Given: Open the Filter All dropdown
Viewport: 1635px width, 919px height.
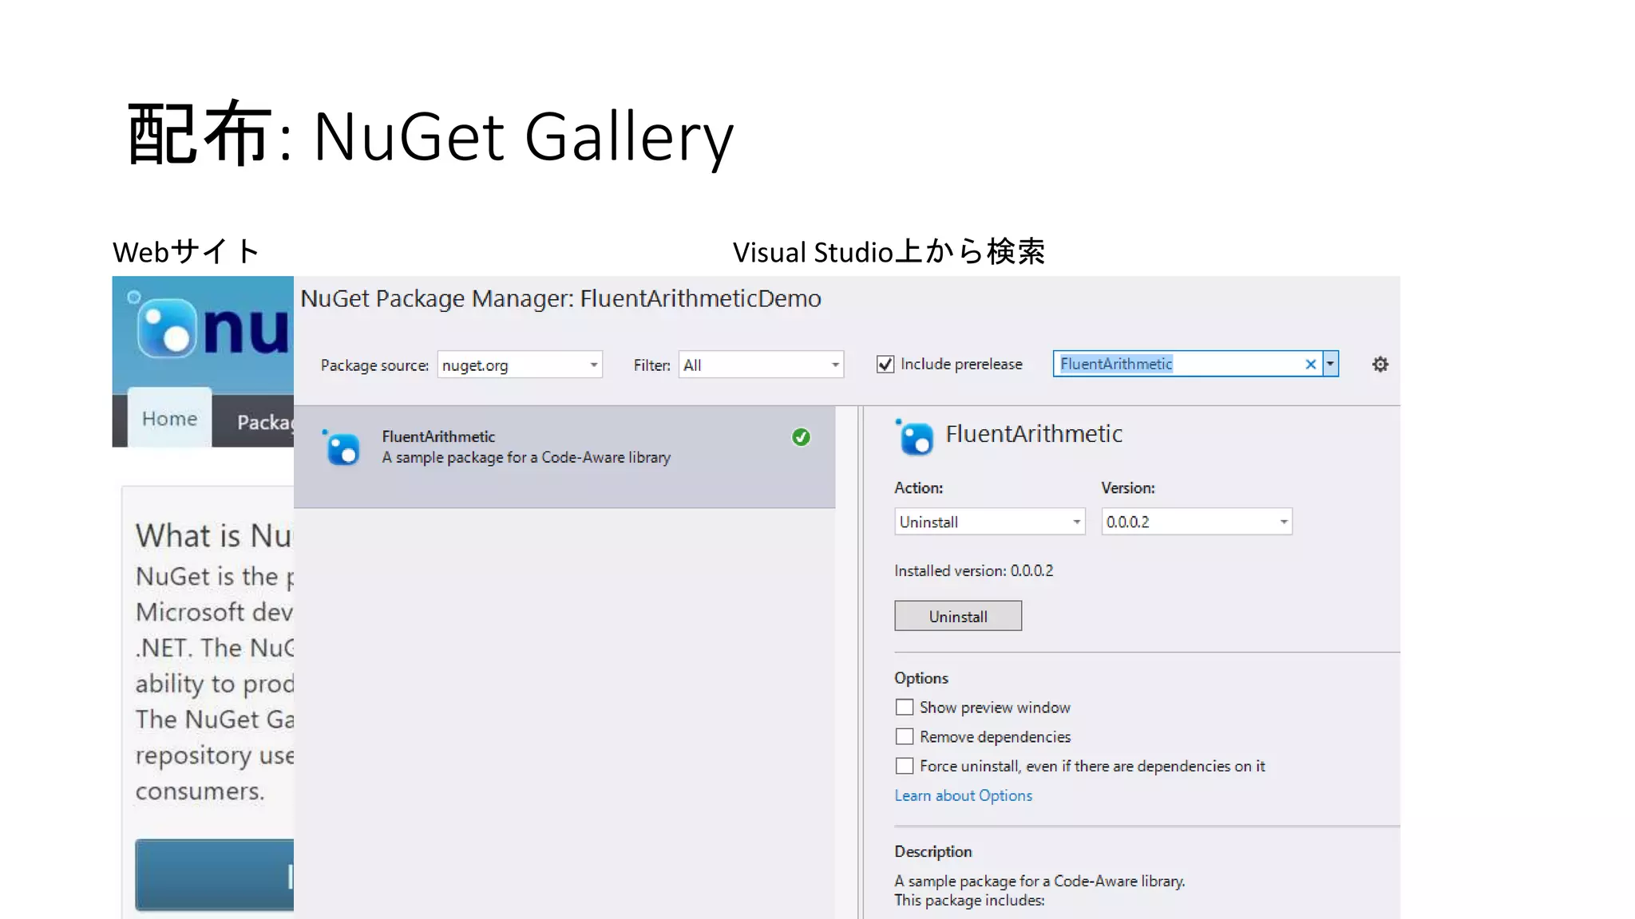Looking at the screenshot, I should pyautogui.click(x=761, y=365).
